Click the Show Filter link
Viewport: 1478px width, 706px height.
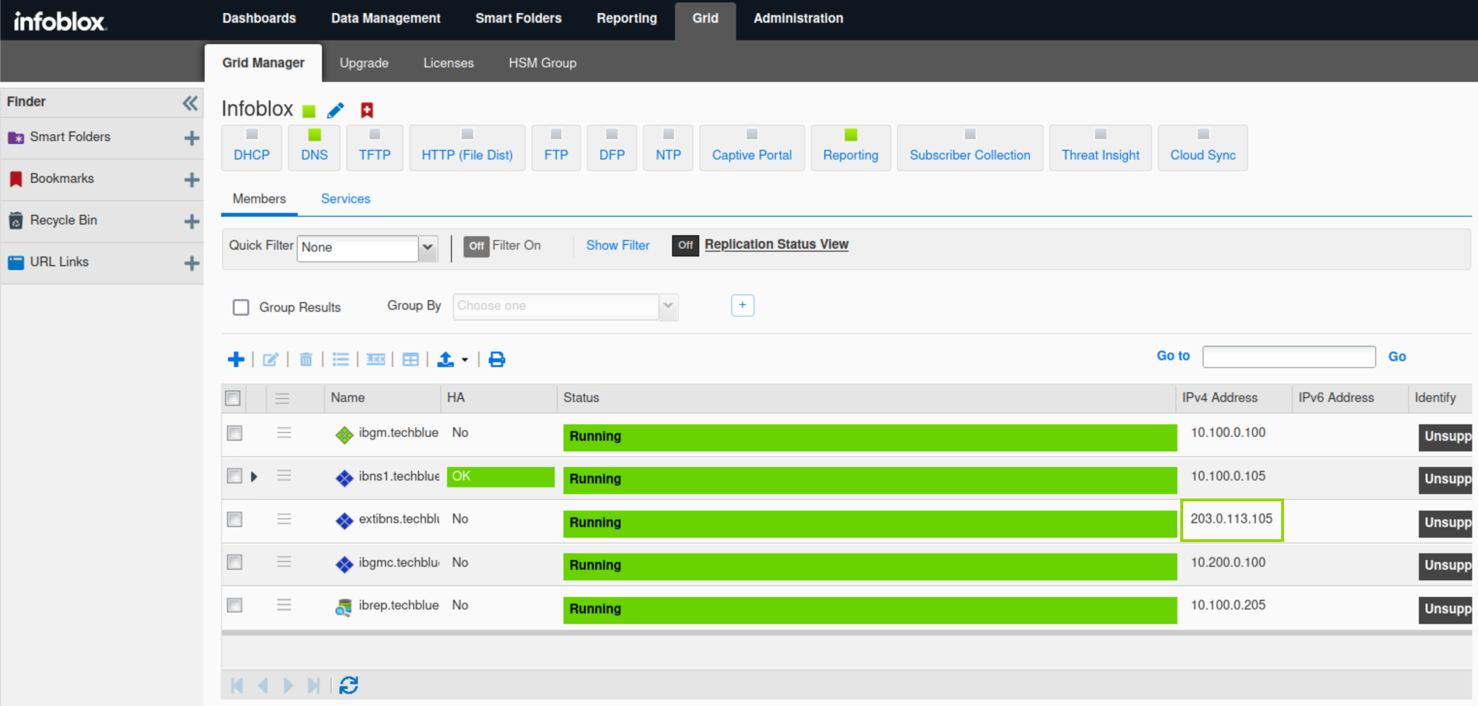click(617, 245)
